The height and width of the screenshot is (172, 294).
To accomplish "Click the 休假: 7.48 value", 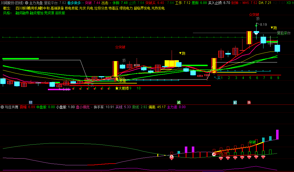I will click(120, 3).
